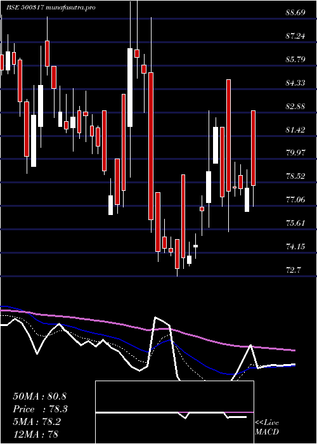Viewport: 317px width, 444px height.
Task: Select the 72.7 price axis label
Action: 293,270
